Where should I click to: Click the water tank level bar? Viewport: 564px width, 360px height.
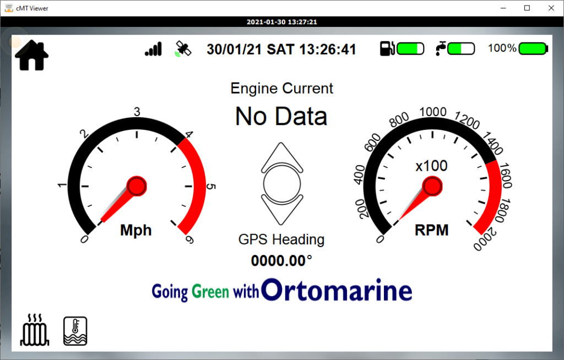(461, 48)
